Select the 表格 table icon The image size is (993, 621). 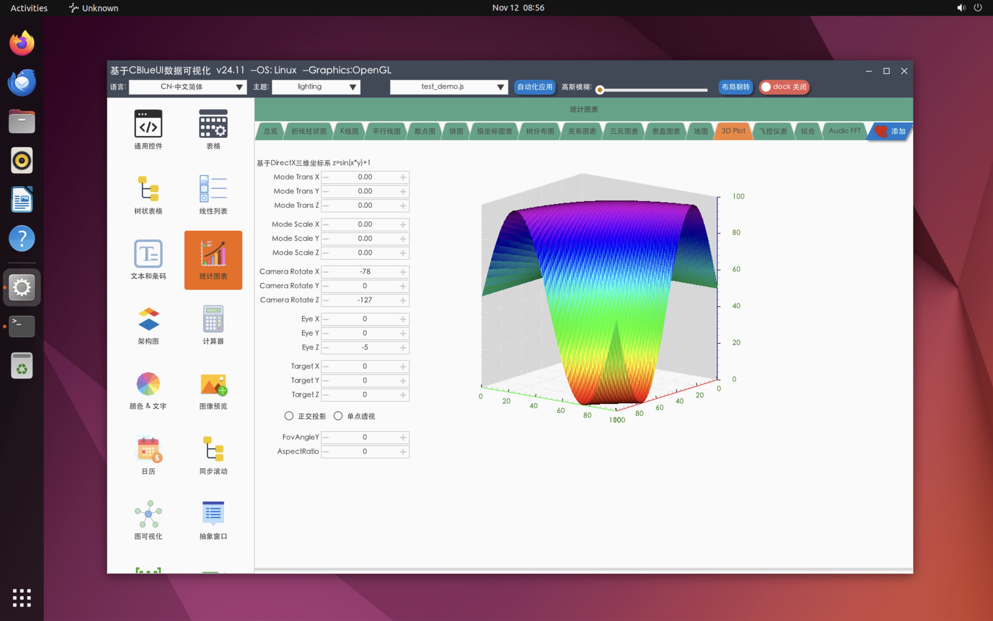point(213,124)
